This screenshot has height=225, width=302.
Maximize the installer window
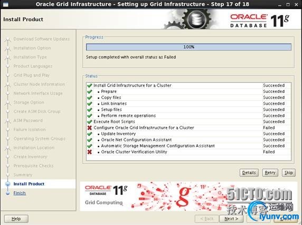point(288,4)
